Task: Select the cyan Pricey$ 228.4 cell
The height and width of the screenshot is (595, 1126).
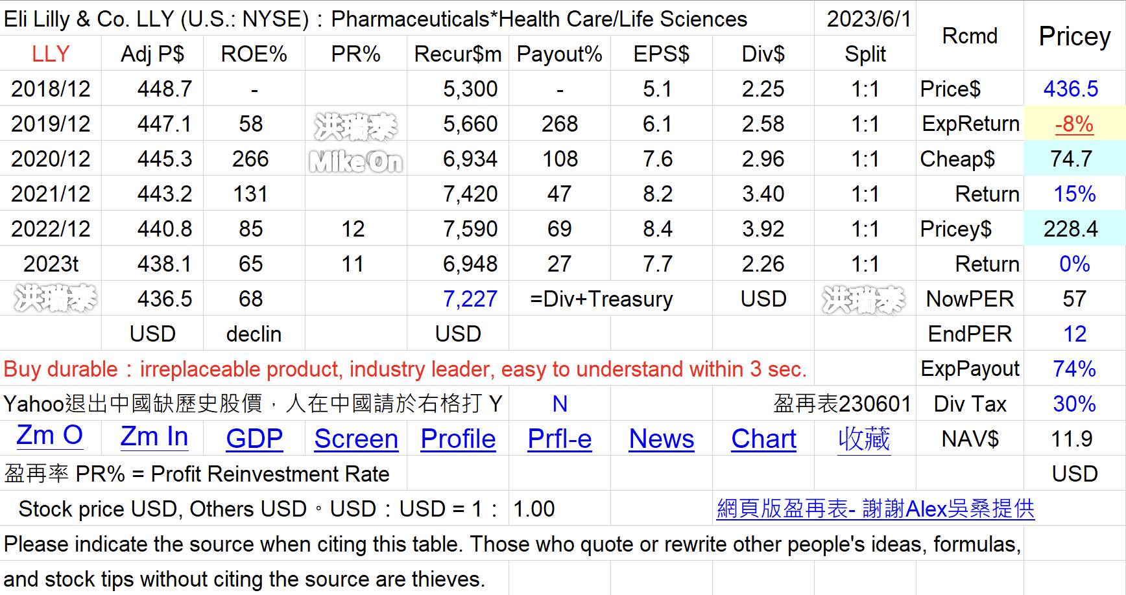Action: click(1074, 229)
